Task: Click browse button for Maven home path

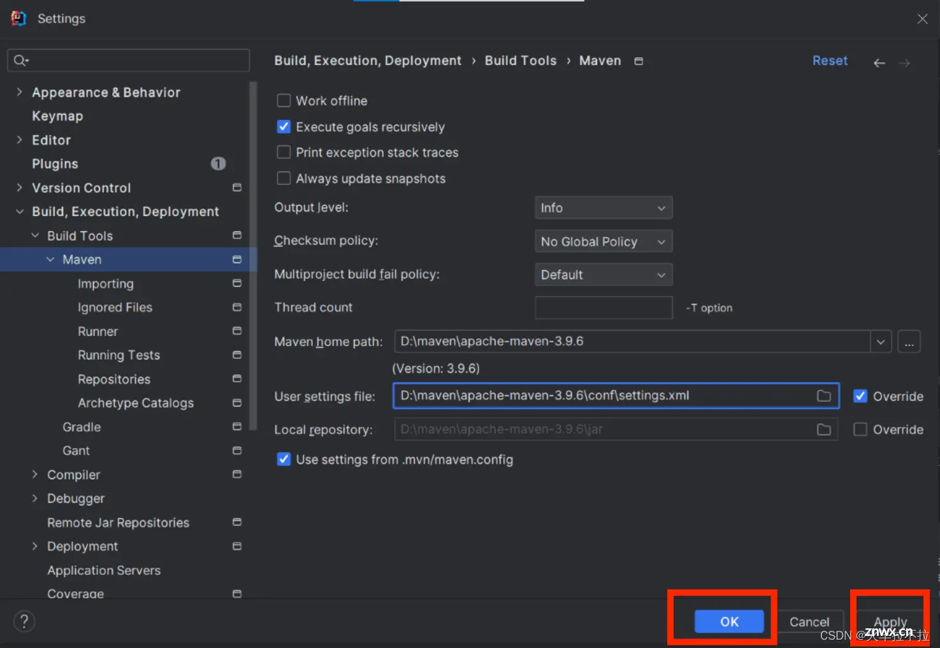Action: (909, 342)
